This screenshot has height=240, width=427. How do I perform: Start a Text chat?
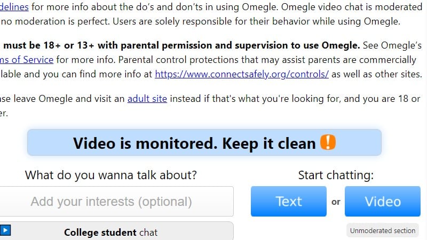288,201
